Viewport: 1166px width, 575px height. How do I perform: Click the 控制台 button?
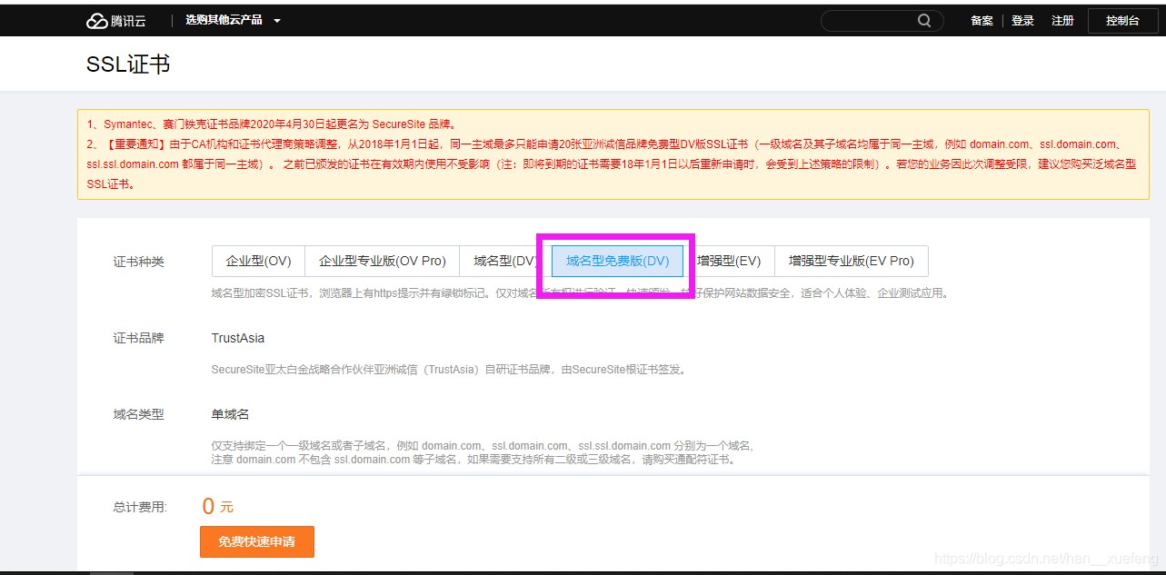pos(1123,19)
